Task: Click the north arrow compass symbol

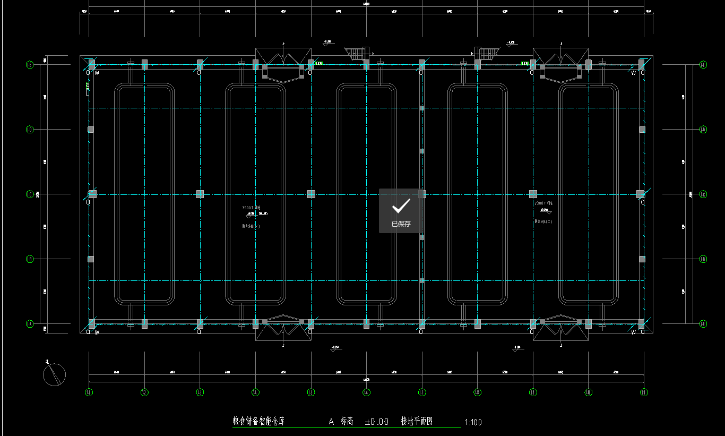Action: (x=54, y=374)
